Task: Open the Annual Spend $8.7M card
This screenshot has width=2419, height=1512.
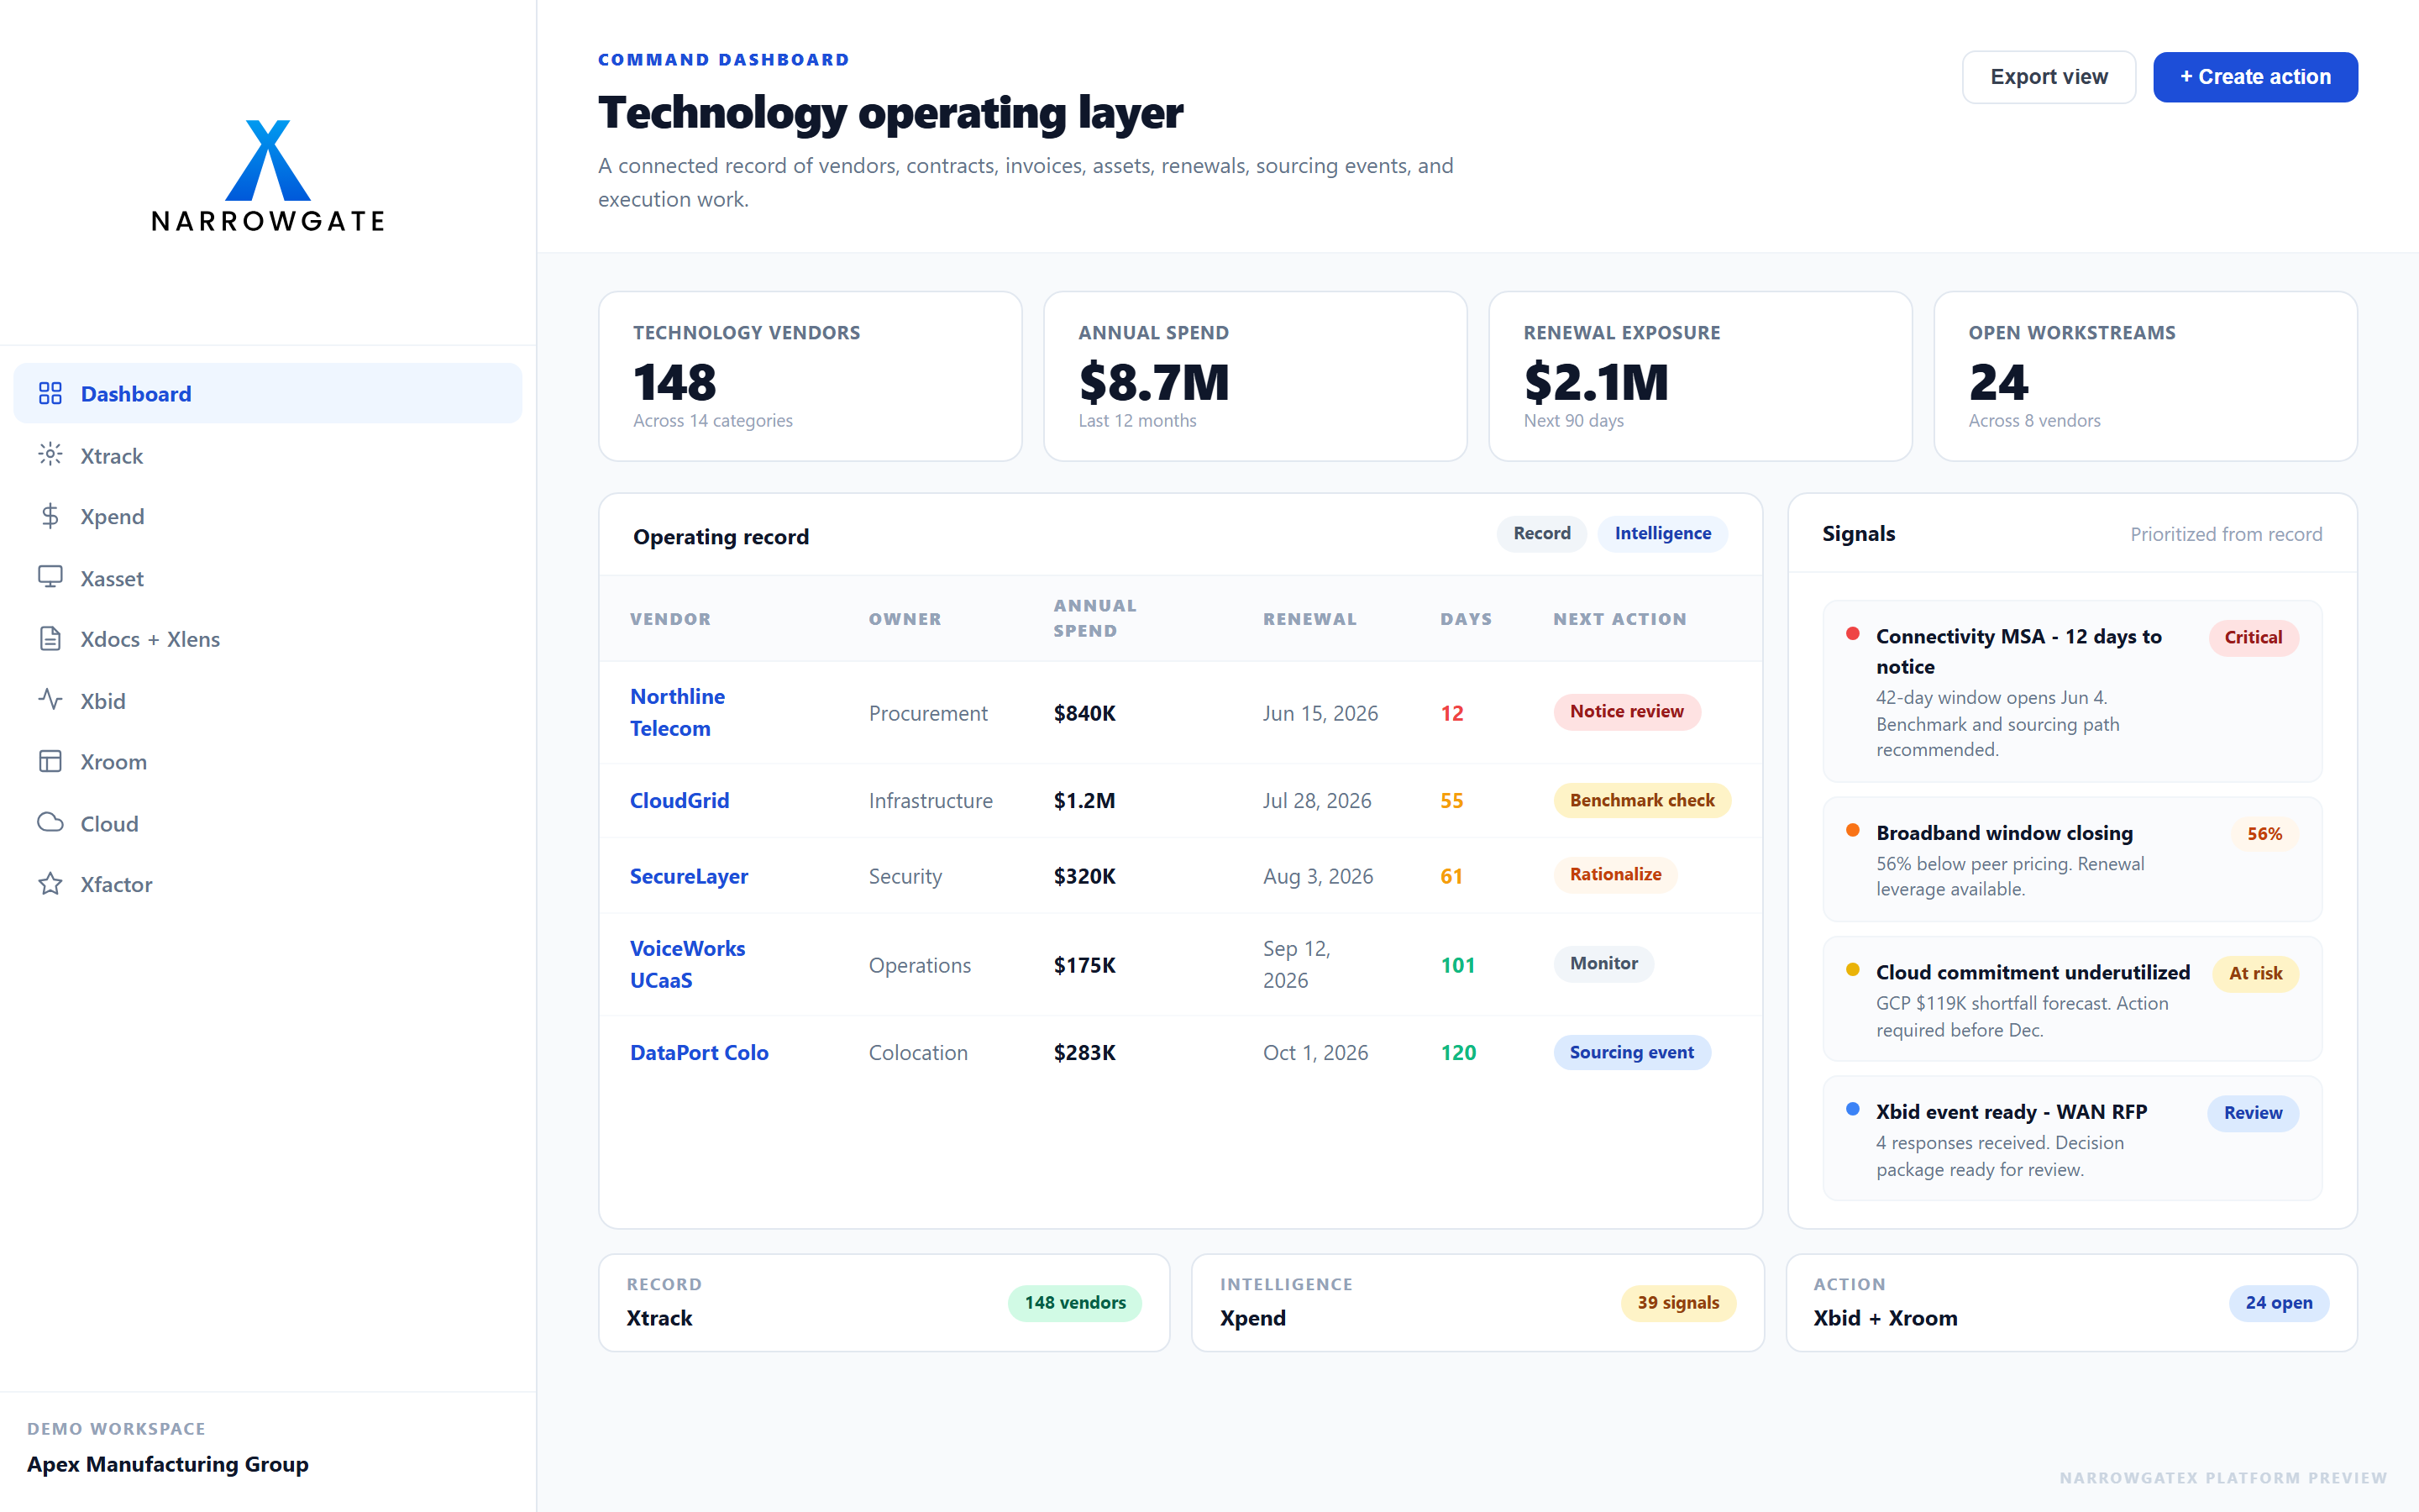Action: 1255,376
